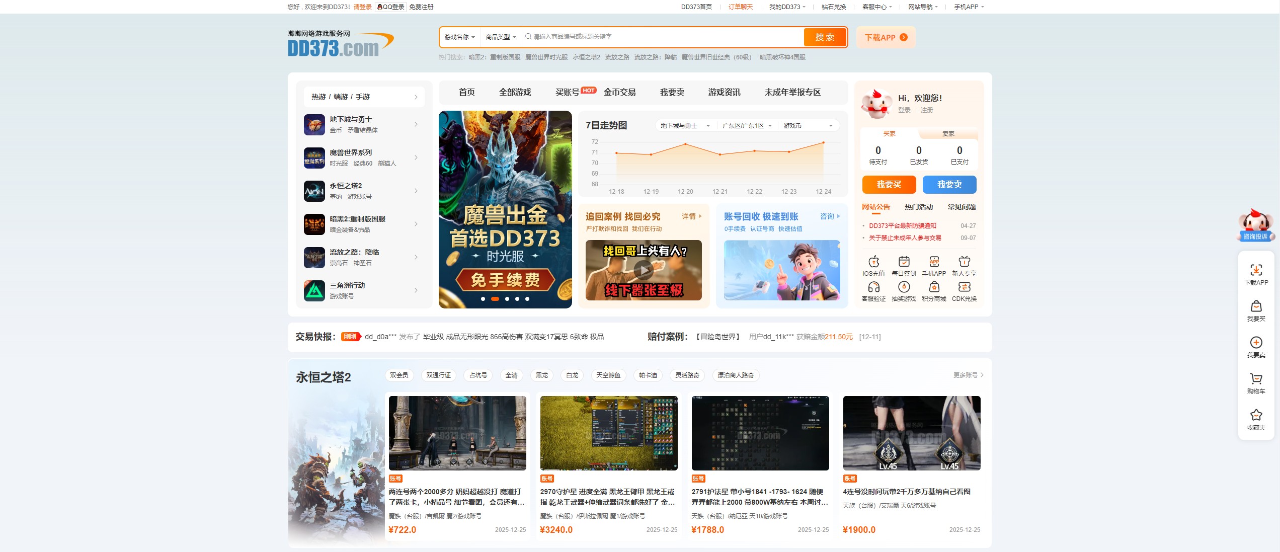Select the 双会员 filter tag
The height and width of the screenshot is (552, 1280).
tap(398, 375)
